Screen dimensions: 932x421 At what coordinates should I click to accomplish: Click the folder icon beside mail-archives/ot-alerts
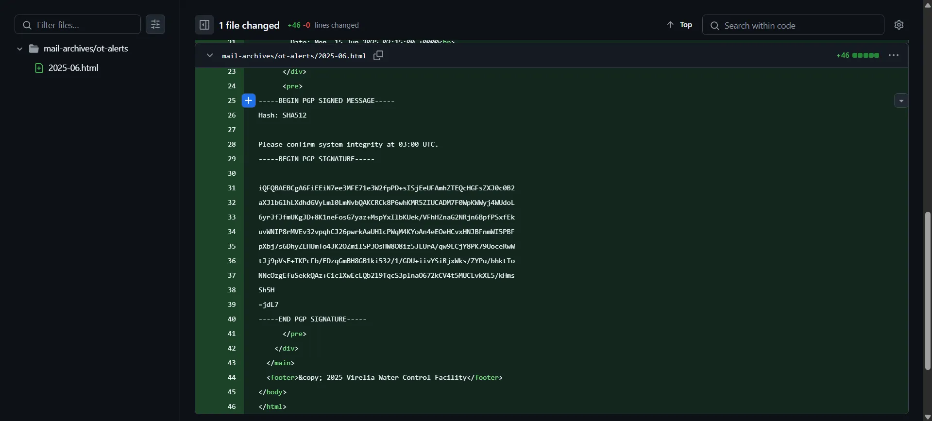pyautogui.click(x=33, y=48)
